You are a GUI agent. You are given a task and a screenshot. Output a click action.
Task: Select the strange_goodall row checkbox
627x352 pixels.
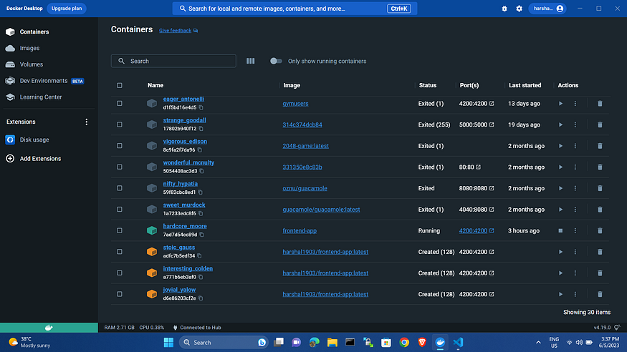[120, 124]
